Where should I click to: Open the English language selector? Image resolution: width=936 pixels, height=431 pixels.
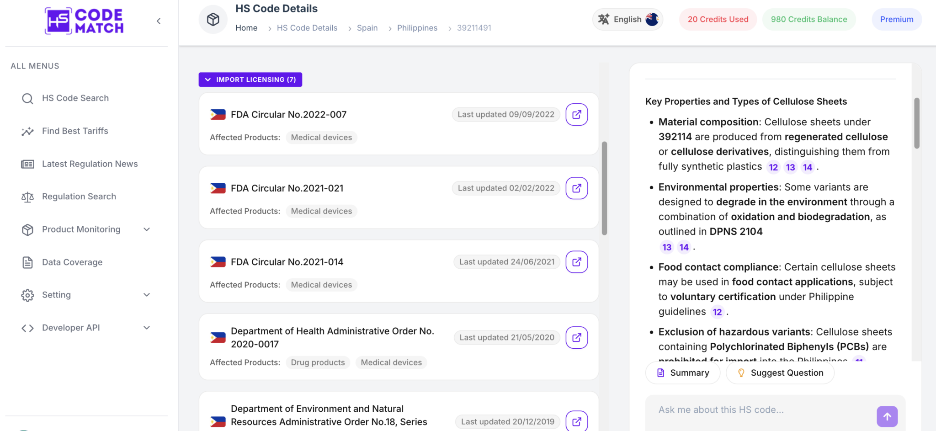[x=628, y=19]
